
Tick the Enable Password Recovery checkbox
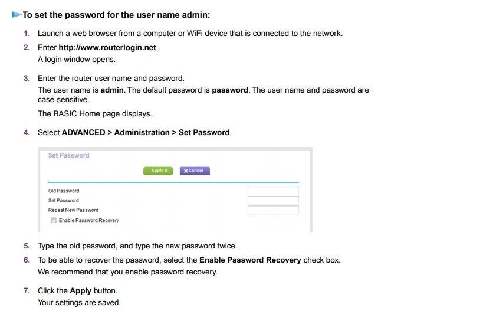[54, 220]
